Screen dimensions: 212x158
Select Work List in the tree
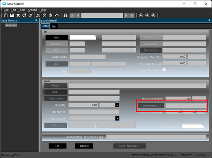(11, 25)
